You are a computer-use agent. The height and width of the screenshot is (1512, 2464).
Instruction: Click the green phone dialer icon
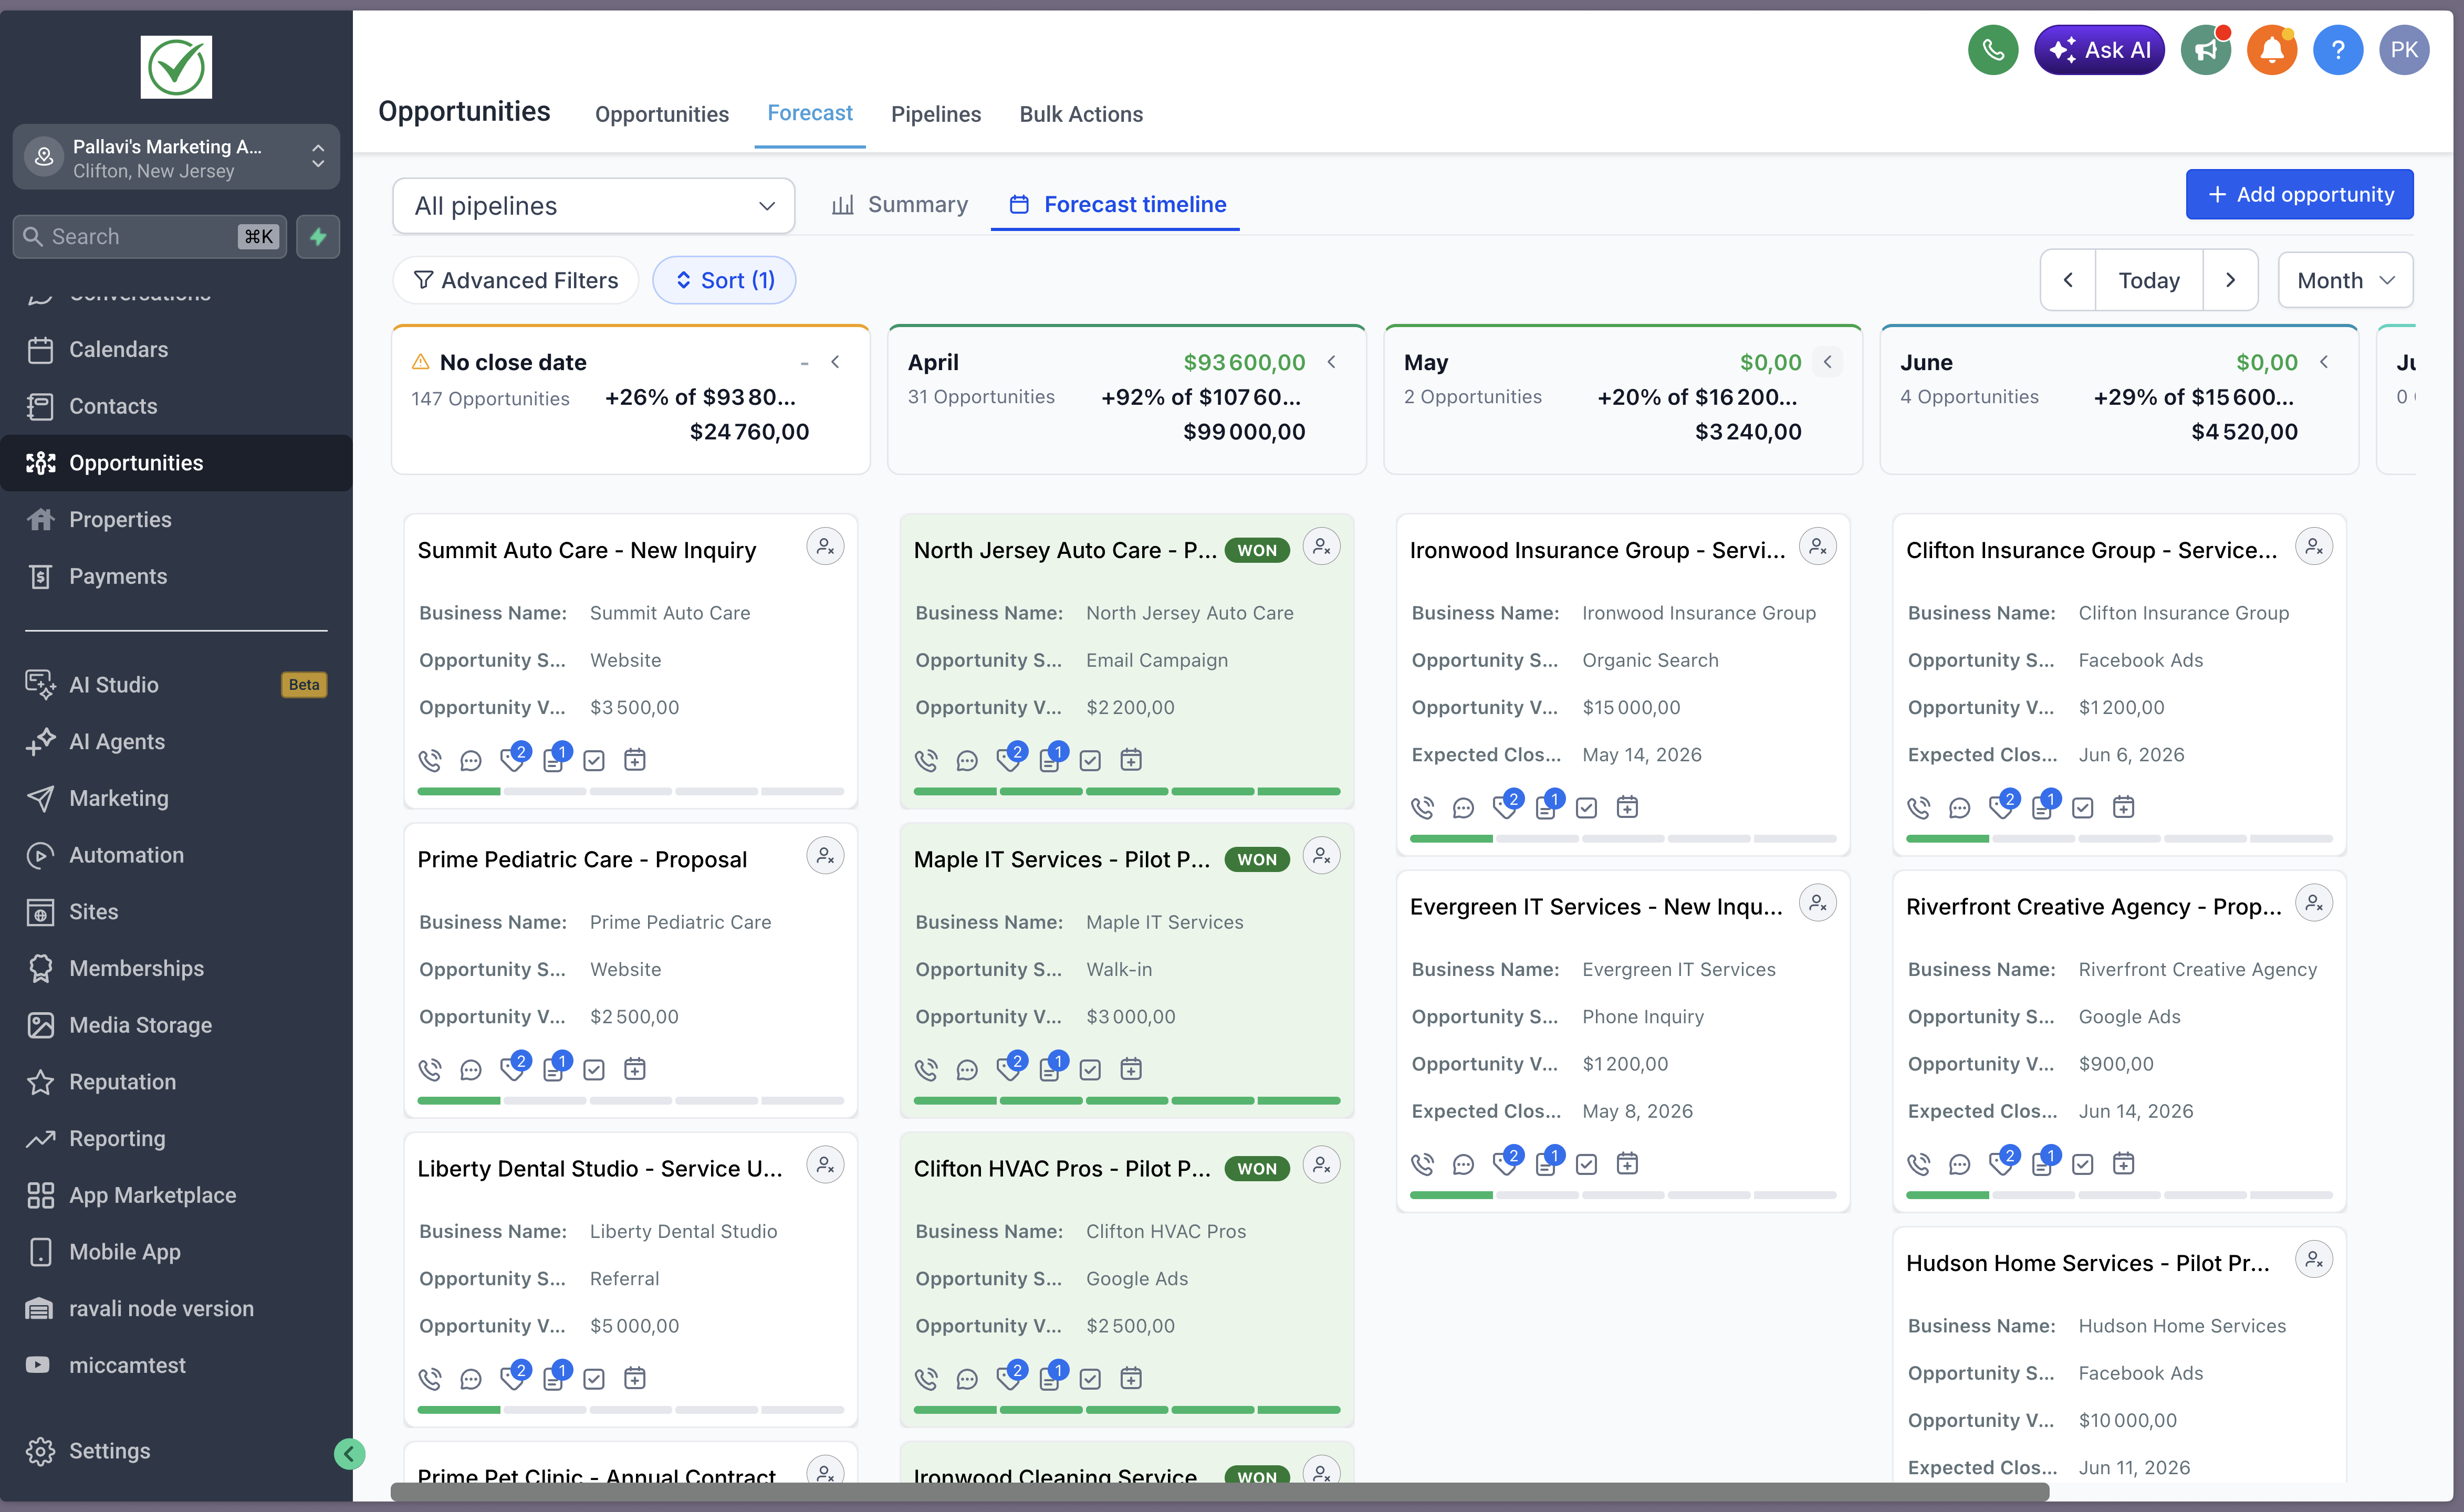pyautogui.click(x=1992, y=50)
